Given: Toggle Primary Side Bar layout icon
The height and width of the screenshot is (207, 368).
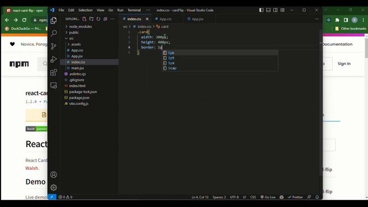Looking at the screenshot, I should [x=261, y=10].
